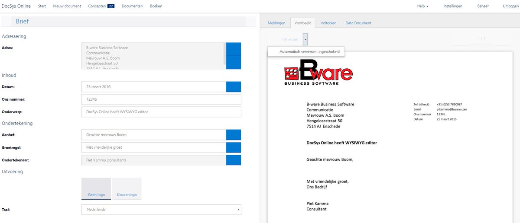Click the B-ware logo in the preview
This screenshot has height=223, width=520.
318,73
